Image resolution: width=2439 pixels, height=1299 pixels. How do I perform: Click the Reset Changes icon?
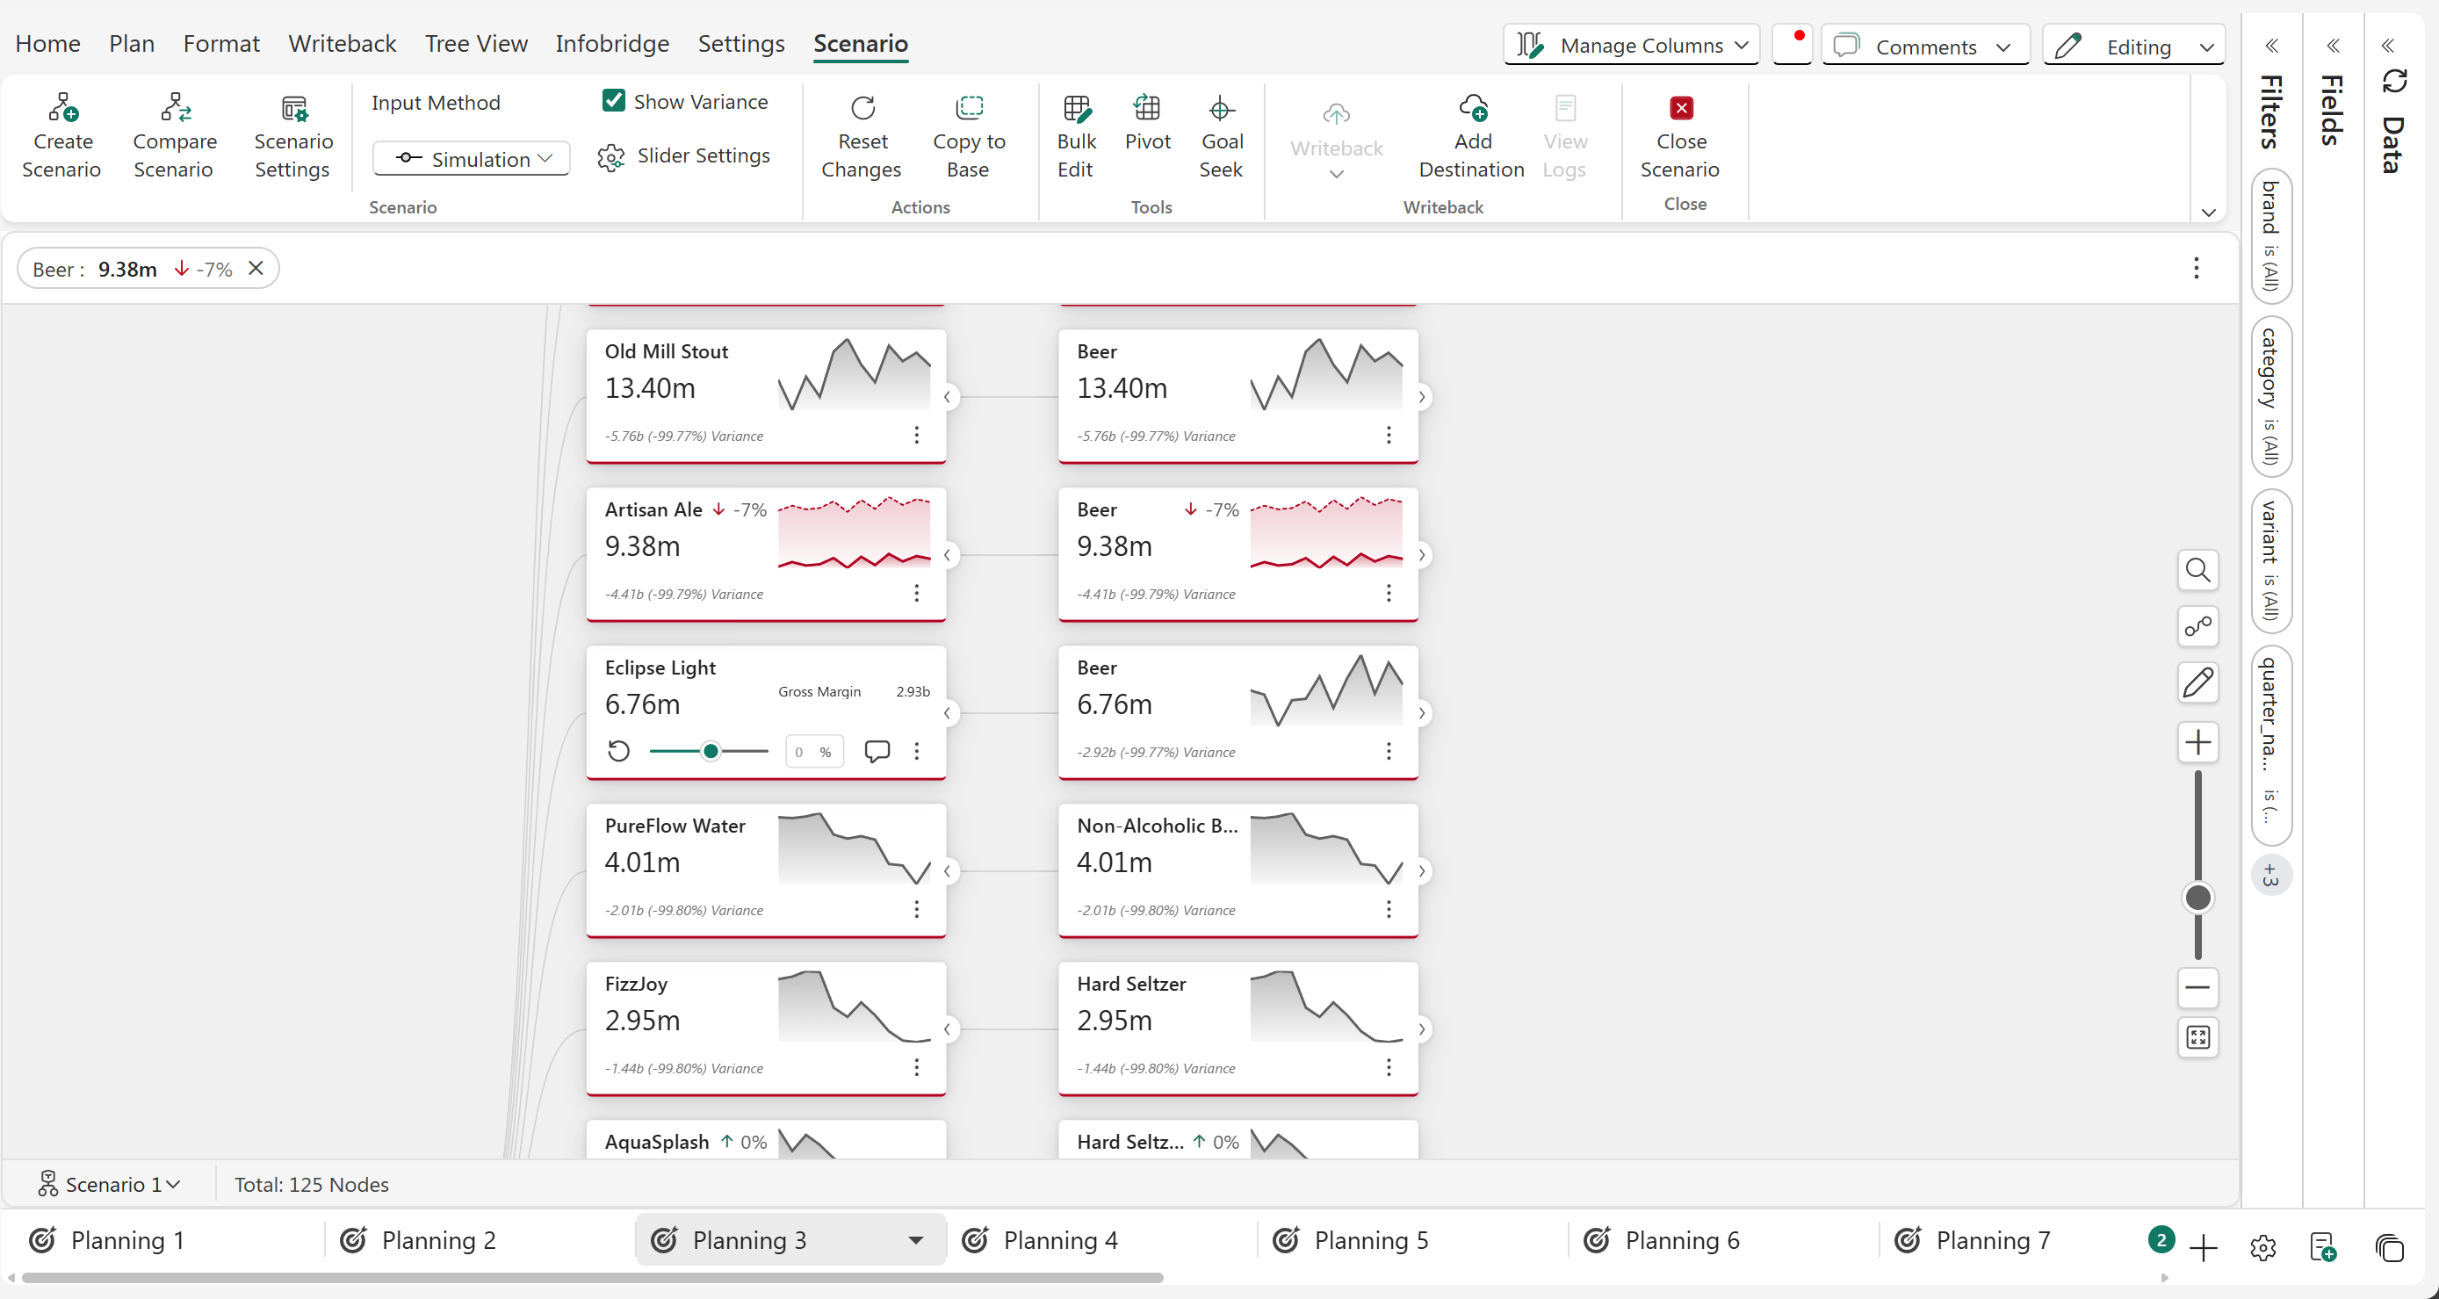click(x=862, y=109)
